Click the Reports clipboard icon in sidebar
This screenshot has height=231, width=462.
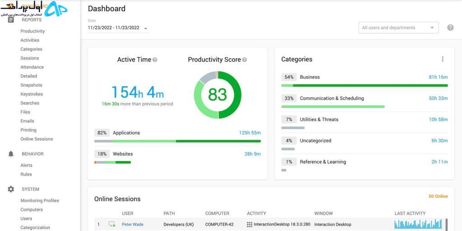pyautogui.click(x=11, y=20)
